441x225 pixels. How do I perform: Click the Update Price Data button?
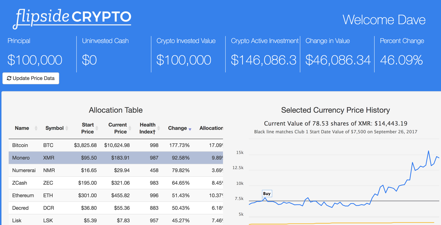[31, 78]
